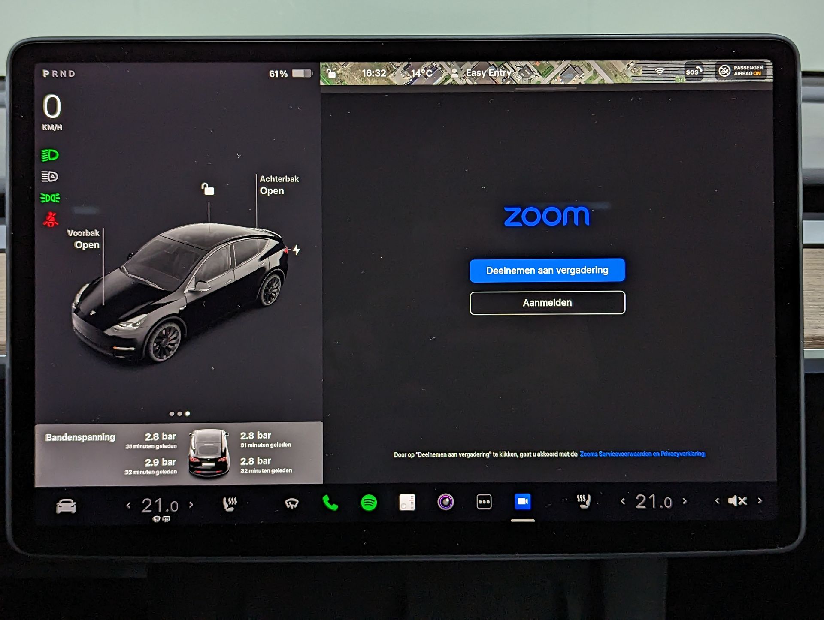Turn on driver seat heater
The width and height of the screenshot is (824, 620).
pyautogui.click(x=230, y=504)
